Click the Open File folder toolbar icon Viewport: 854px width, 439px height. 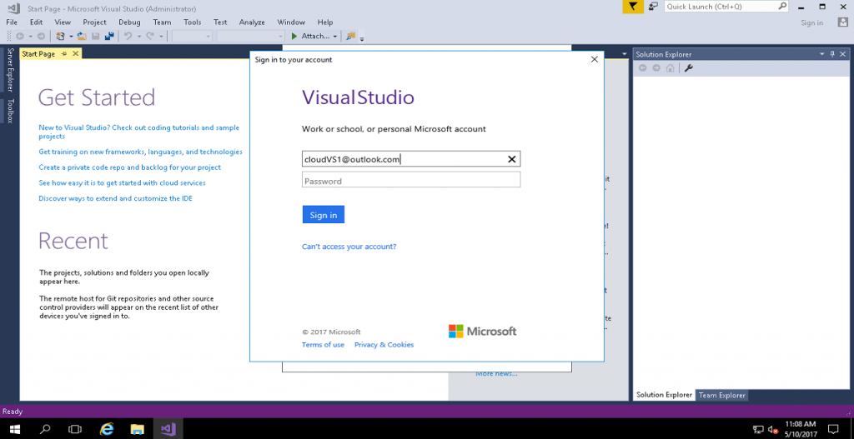pyautogui.click(x=82, y=37)
